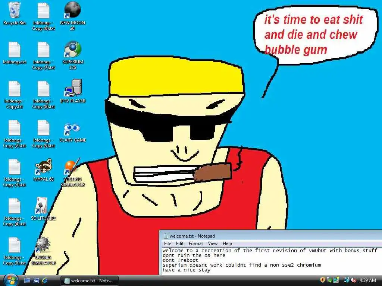
Task: Click the network computers tray icon
Action: (346, 280)
